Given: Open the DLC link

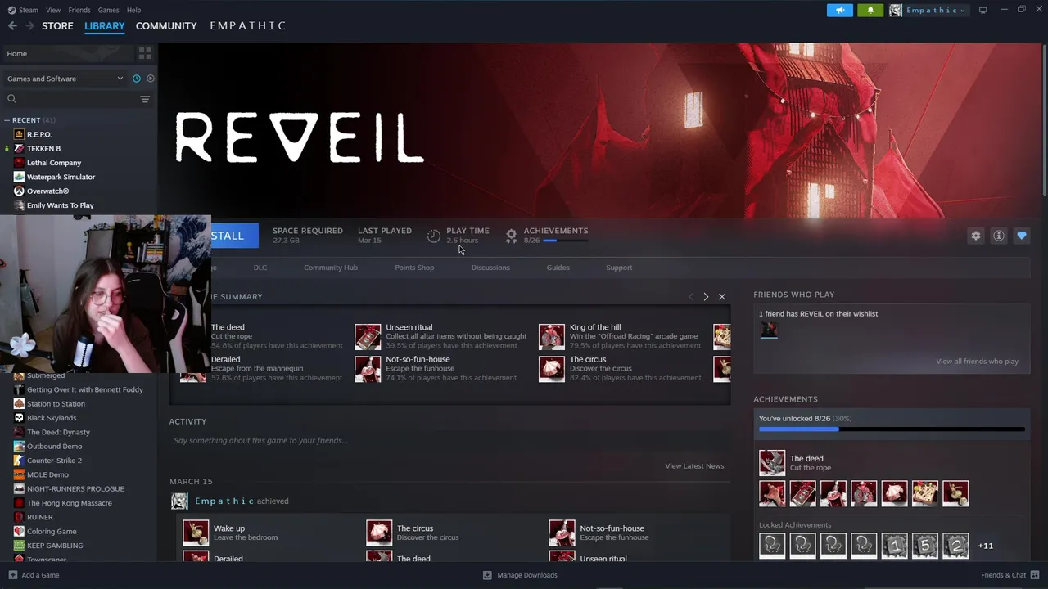Looking at the screenshot, I should click(260, 268).
